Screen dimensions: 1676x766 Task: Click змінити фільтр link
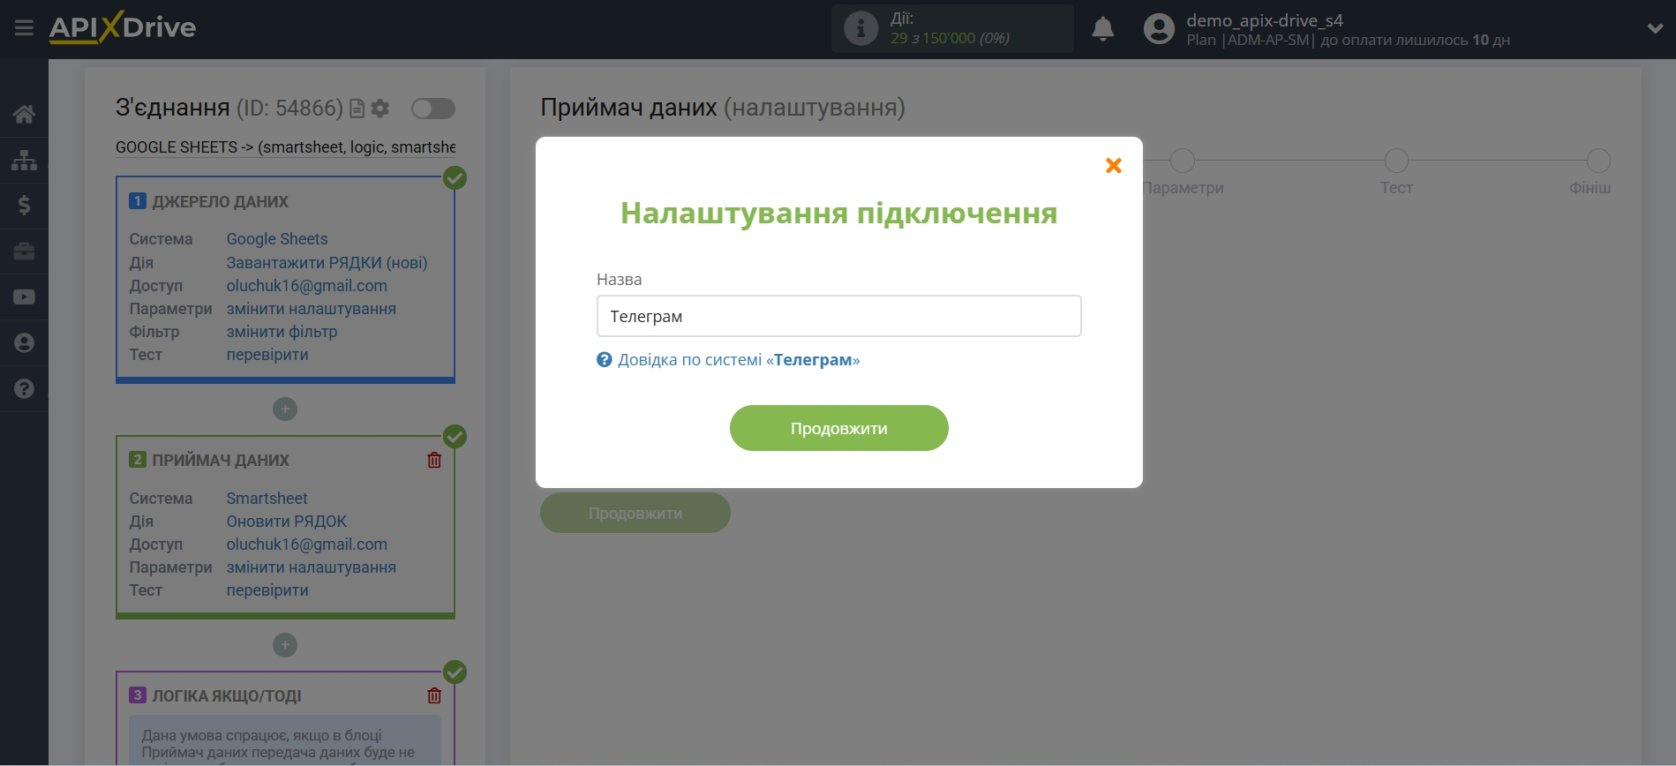(282, 332)
